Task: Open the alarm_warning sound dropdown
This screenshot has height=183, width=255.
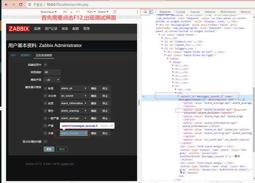Action: [x=74, y=111]
